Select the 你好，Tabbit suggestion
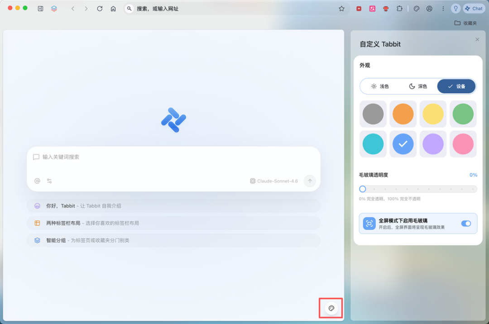This screenshot has width=489, height=324. tap(173, 206)
